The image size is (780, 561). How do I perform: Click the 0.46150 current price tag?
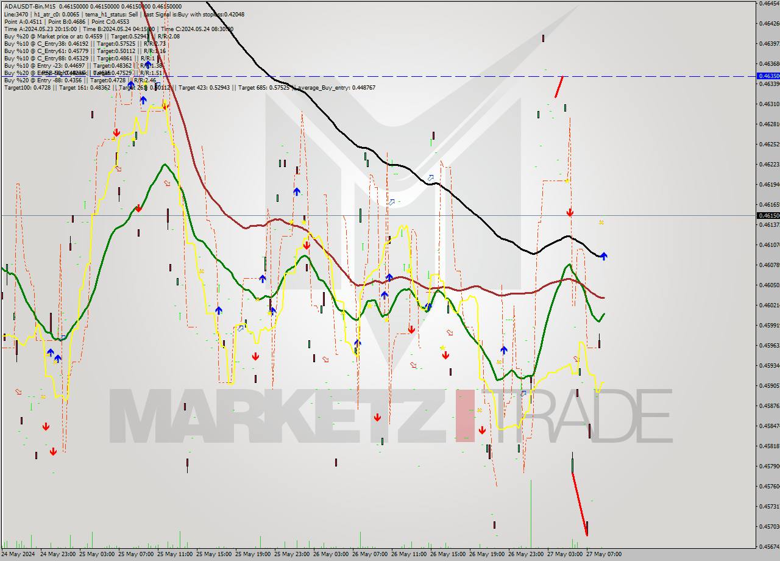(x=768, y=215)
